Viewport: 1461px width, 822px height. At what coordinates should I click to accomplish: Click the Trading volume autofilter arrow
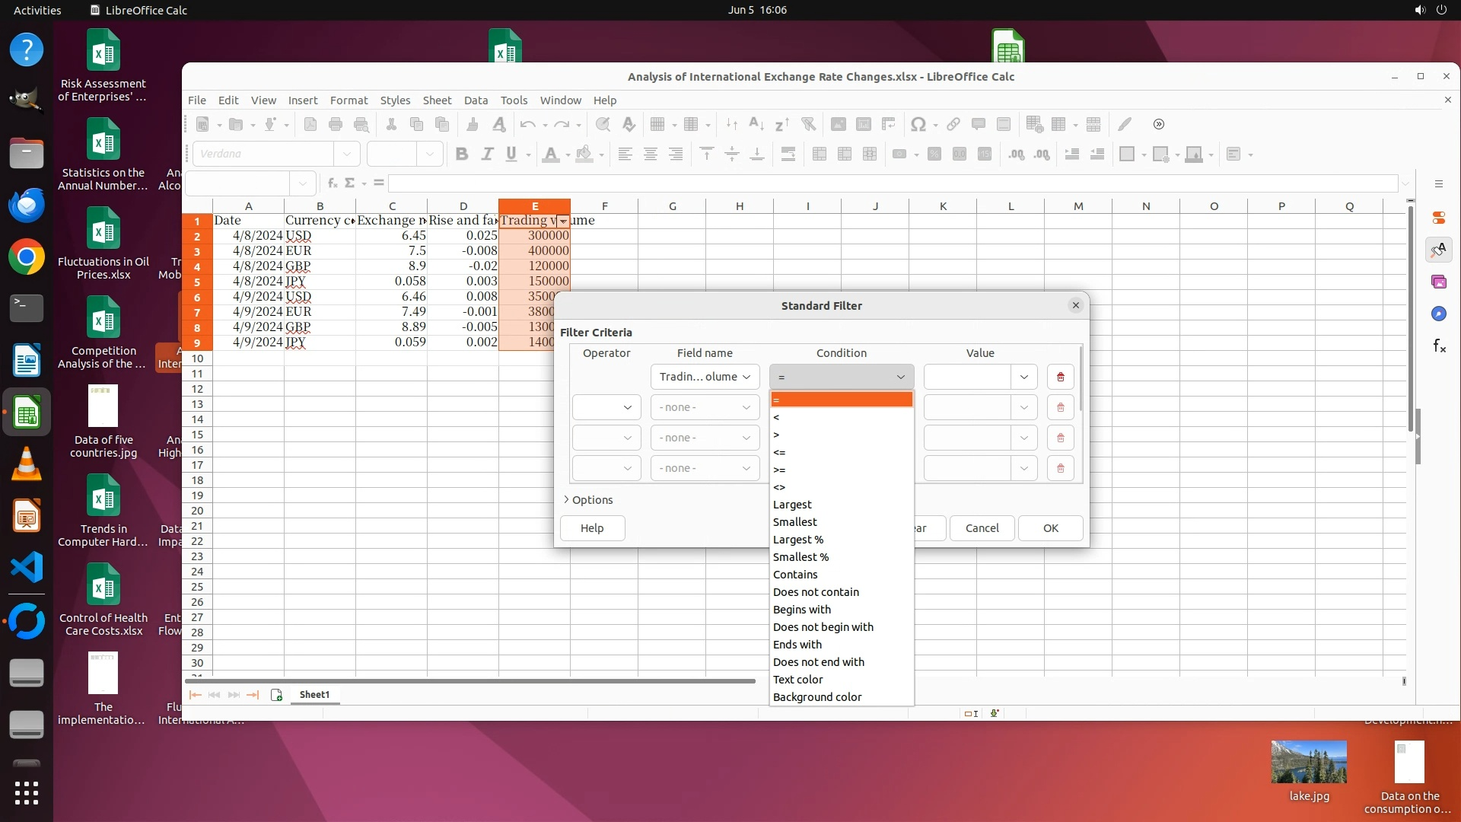(x=562, y=221)
